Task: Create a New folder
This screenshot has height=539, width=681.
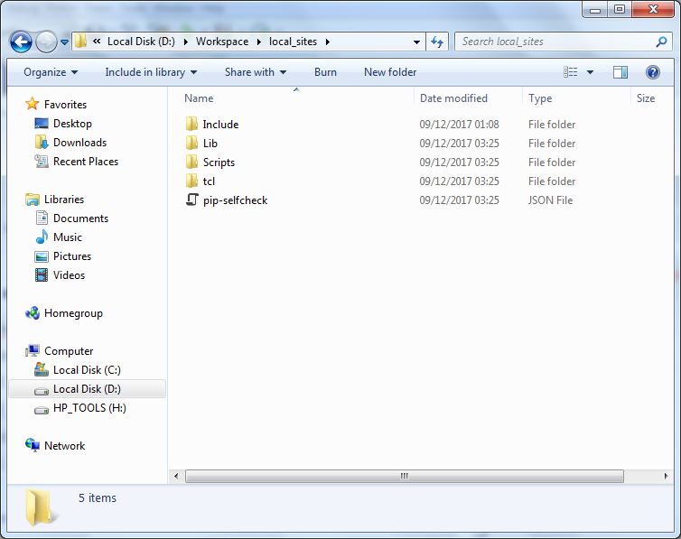Action: 390,72
